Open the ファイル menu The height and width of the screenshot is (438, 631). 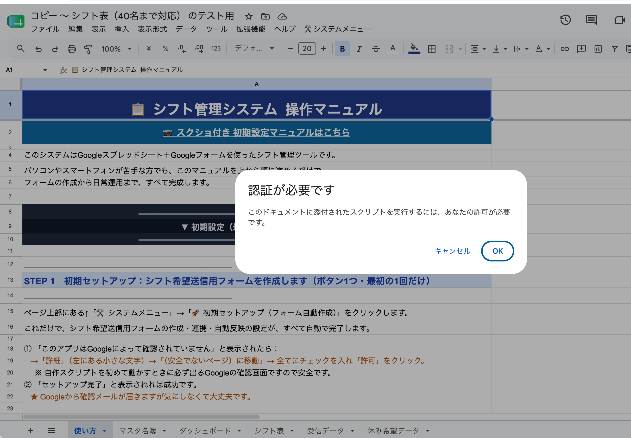tap(45, 29)
